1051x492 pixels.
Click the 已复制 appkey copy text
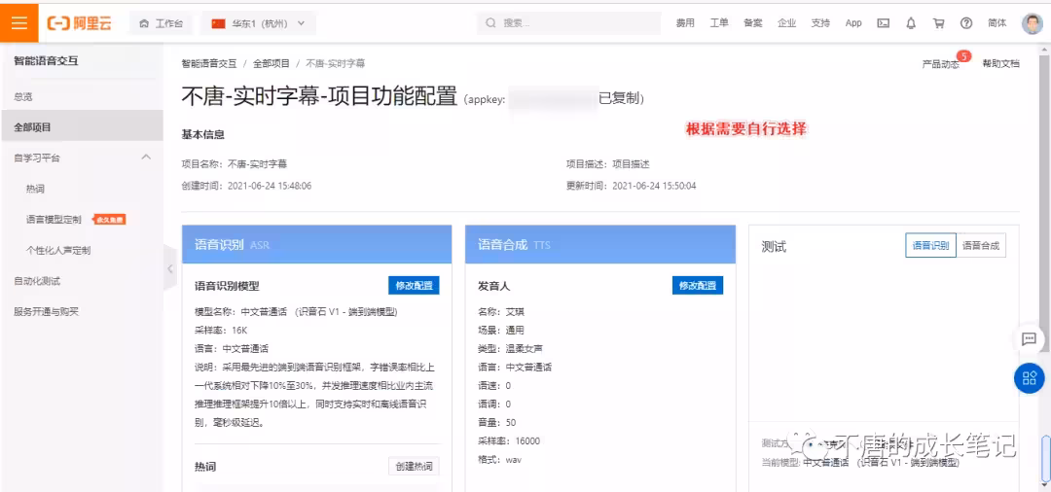619,100
